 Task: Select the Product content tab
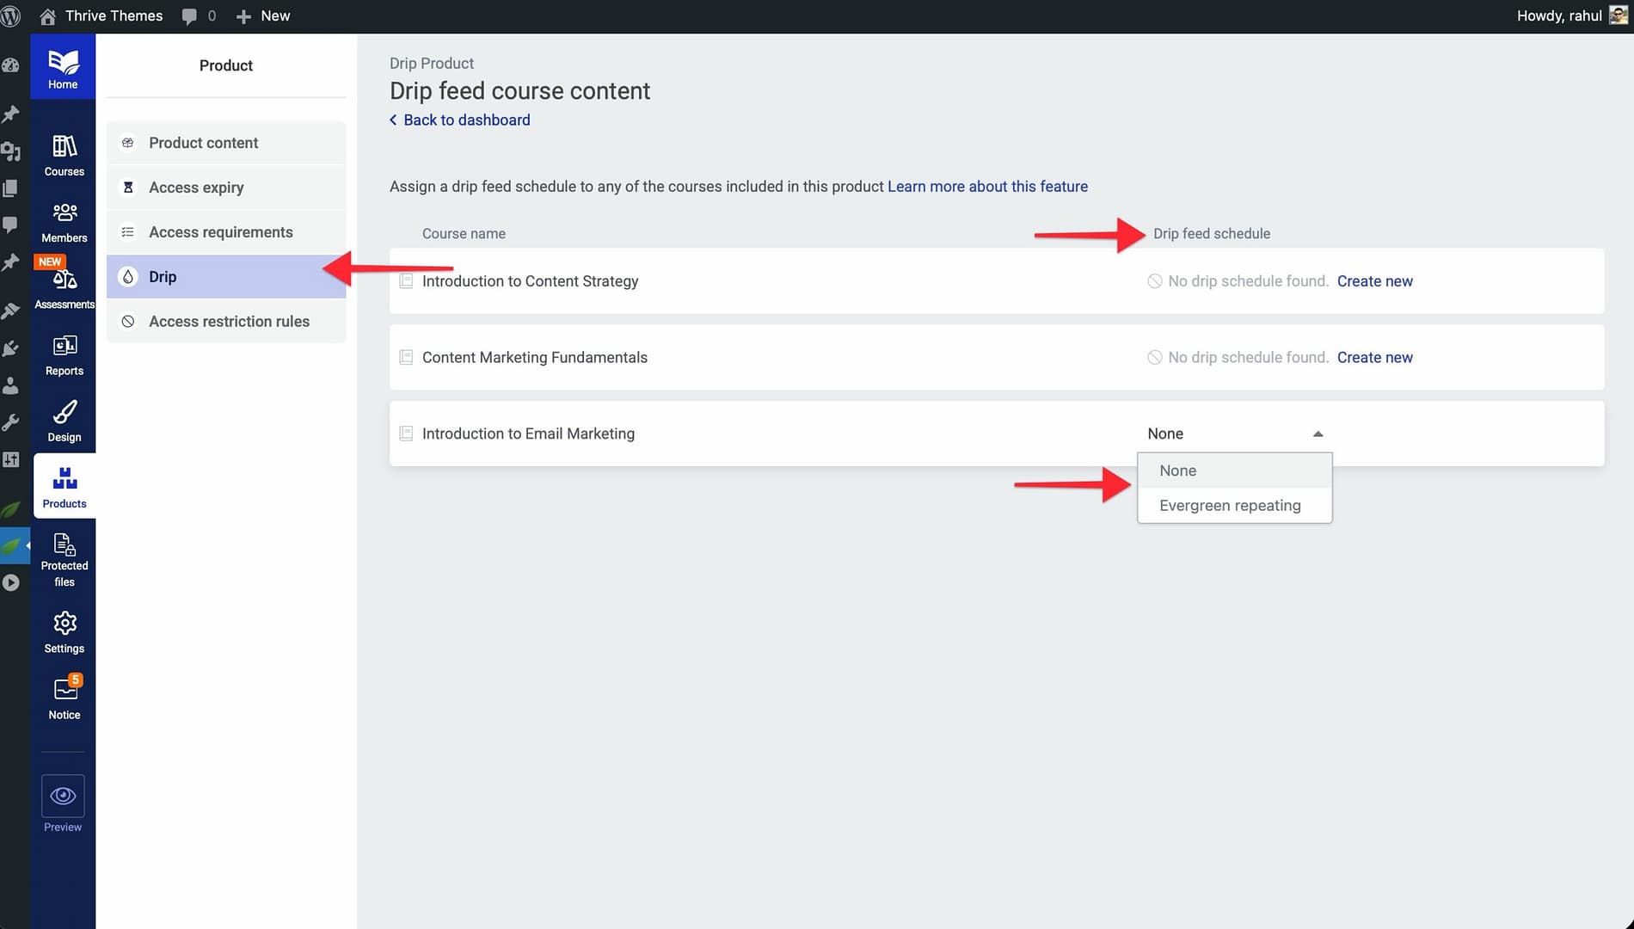tap(203, 143)
